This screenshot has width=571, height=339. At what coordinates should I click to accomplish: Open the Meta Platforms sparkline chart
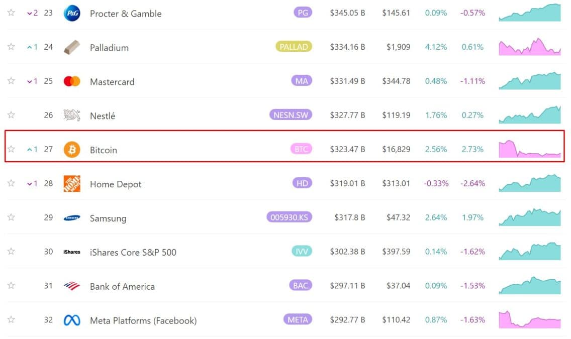tap(530, 319)
